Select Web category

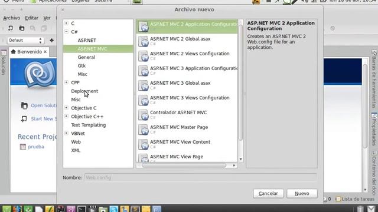point(76,142)
